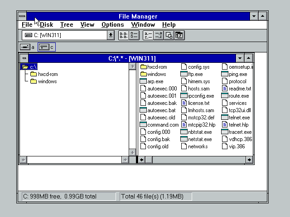Select telnet.hlp help file
Screen dimensions: 290x217
(x=235, y=125)
